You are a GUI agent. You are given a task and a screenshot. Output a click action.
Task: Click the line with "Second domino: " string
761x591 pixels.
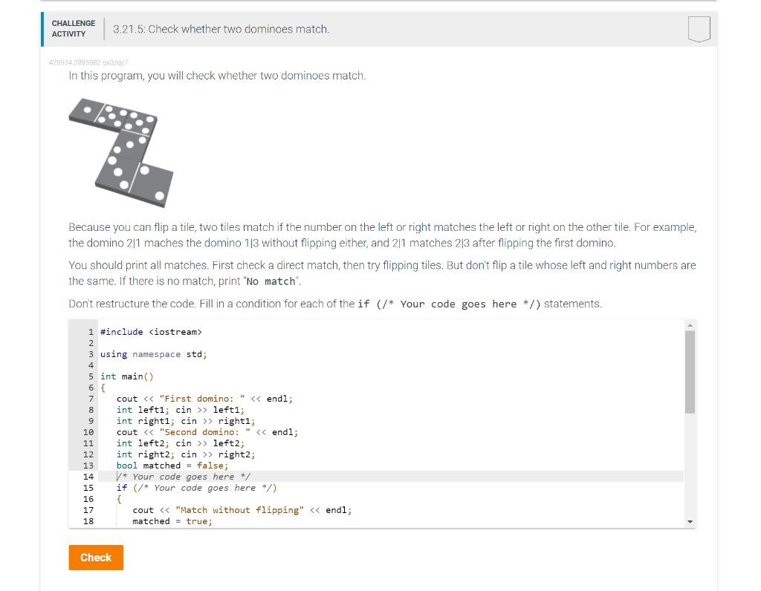pyautogui.click(x=207, y=432)
